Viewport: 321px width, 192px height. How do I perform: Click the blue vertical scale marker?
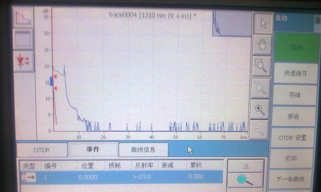(x=51, y=81)
